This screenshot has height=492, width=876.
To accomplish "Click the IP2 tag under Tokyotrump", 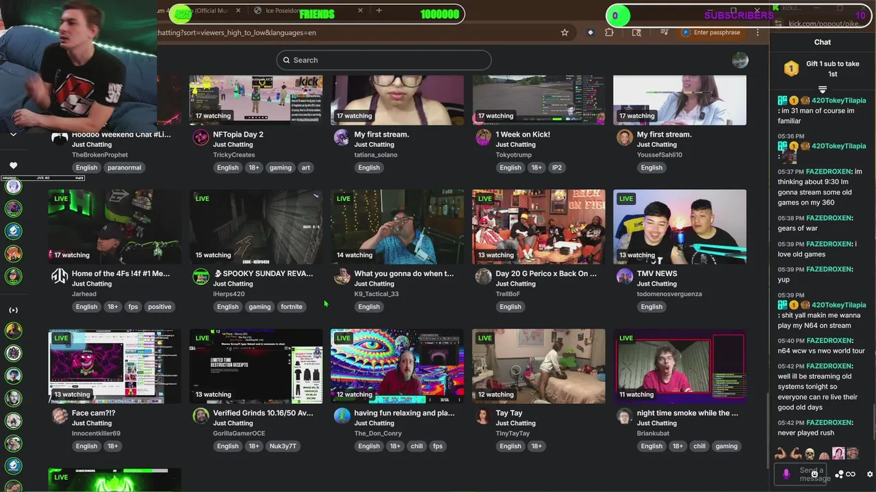I will click(557, 167).
